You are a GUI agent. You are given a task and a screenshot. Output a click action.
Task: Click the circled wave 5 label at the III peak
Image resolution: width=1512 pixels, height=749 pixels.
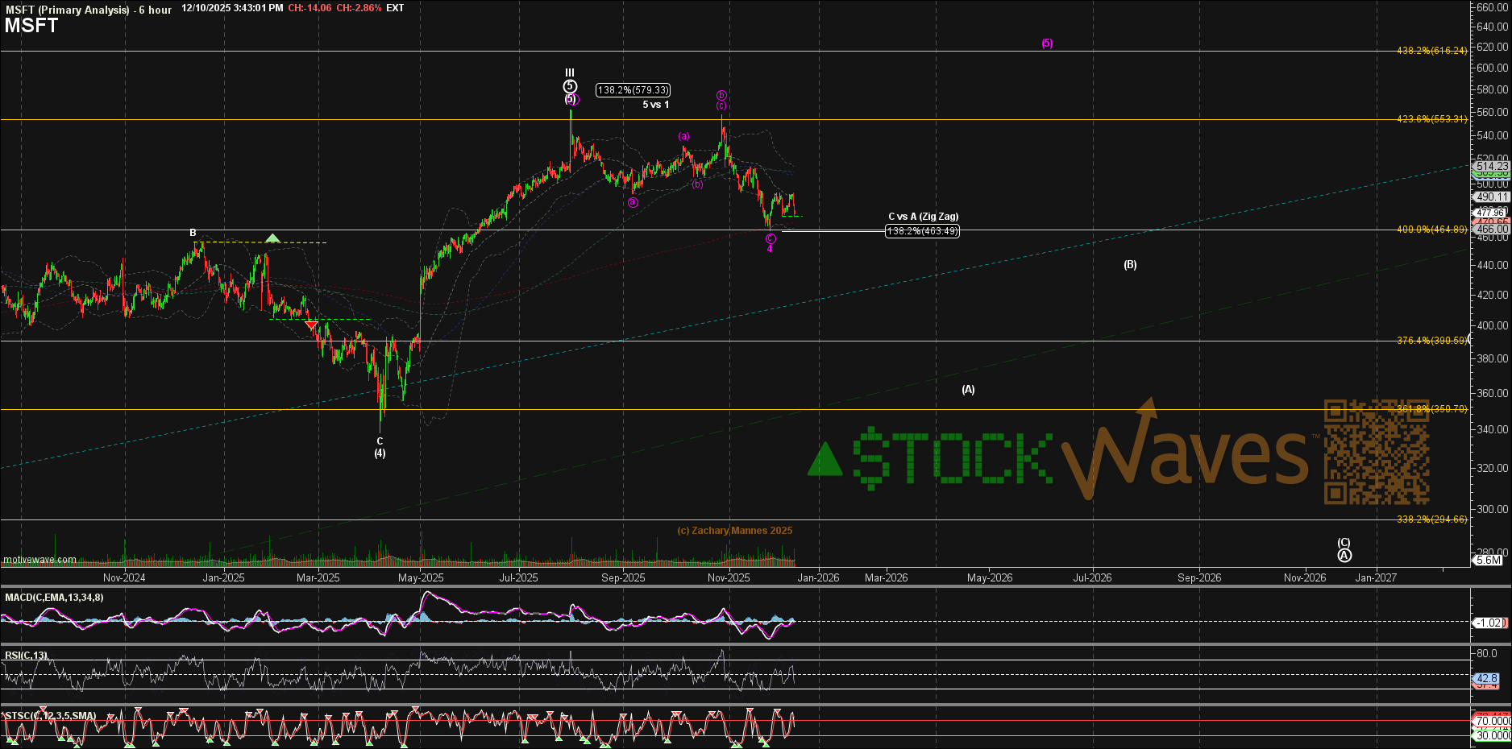[x=571, y=85]
